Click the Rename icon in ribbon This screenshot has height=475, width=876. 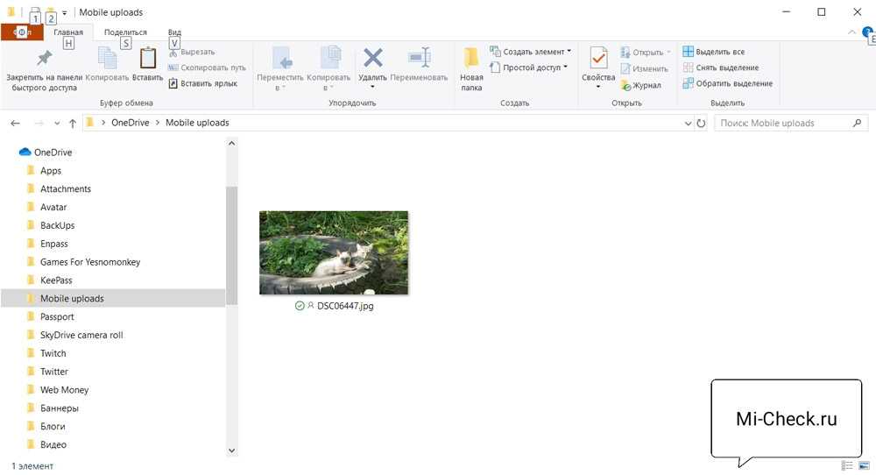(x=420, y=59)
